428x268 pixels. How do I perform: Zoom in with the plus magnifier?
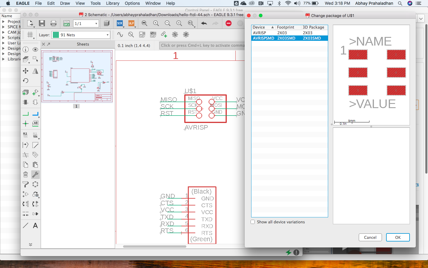[156, 23]
